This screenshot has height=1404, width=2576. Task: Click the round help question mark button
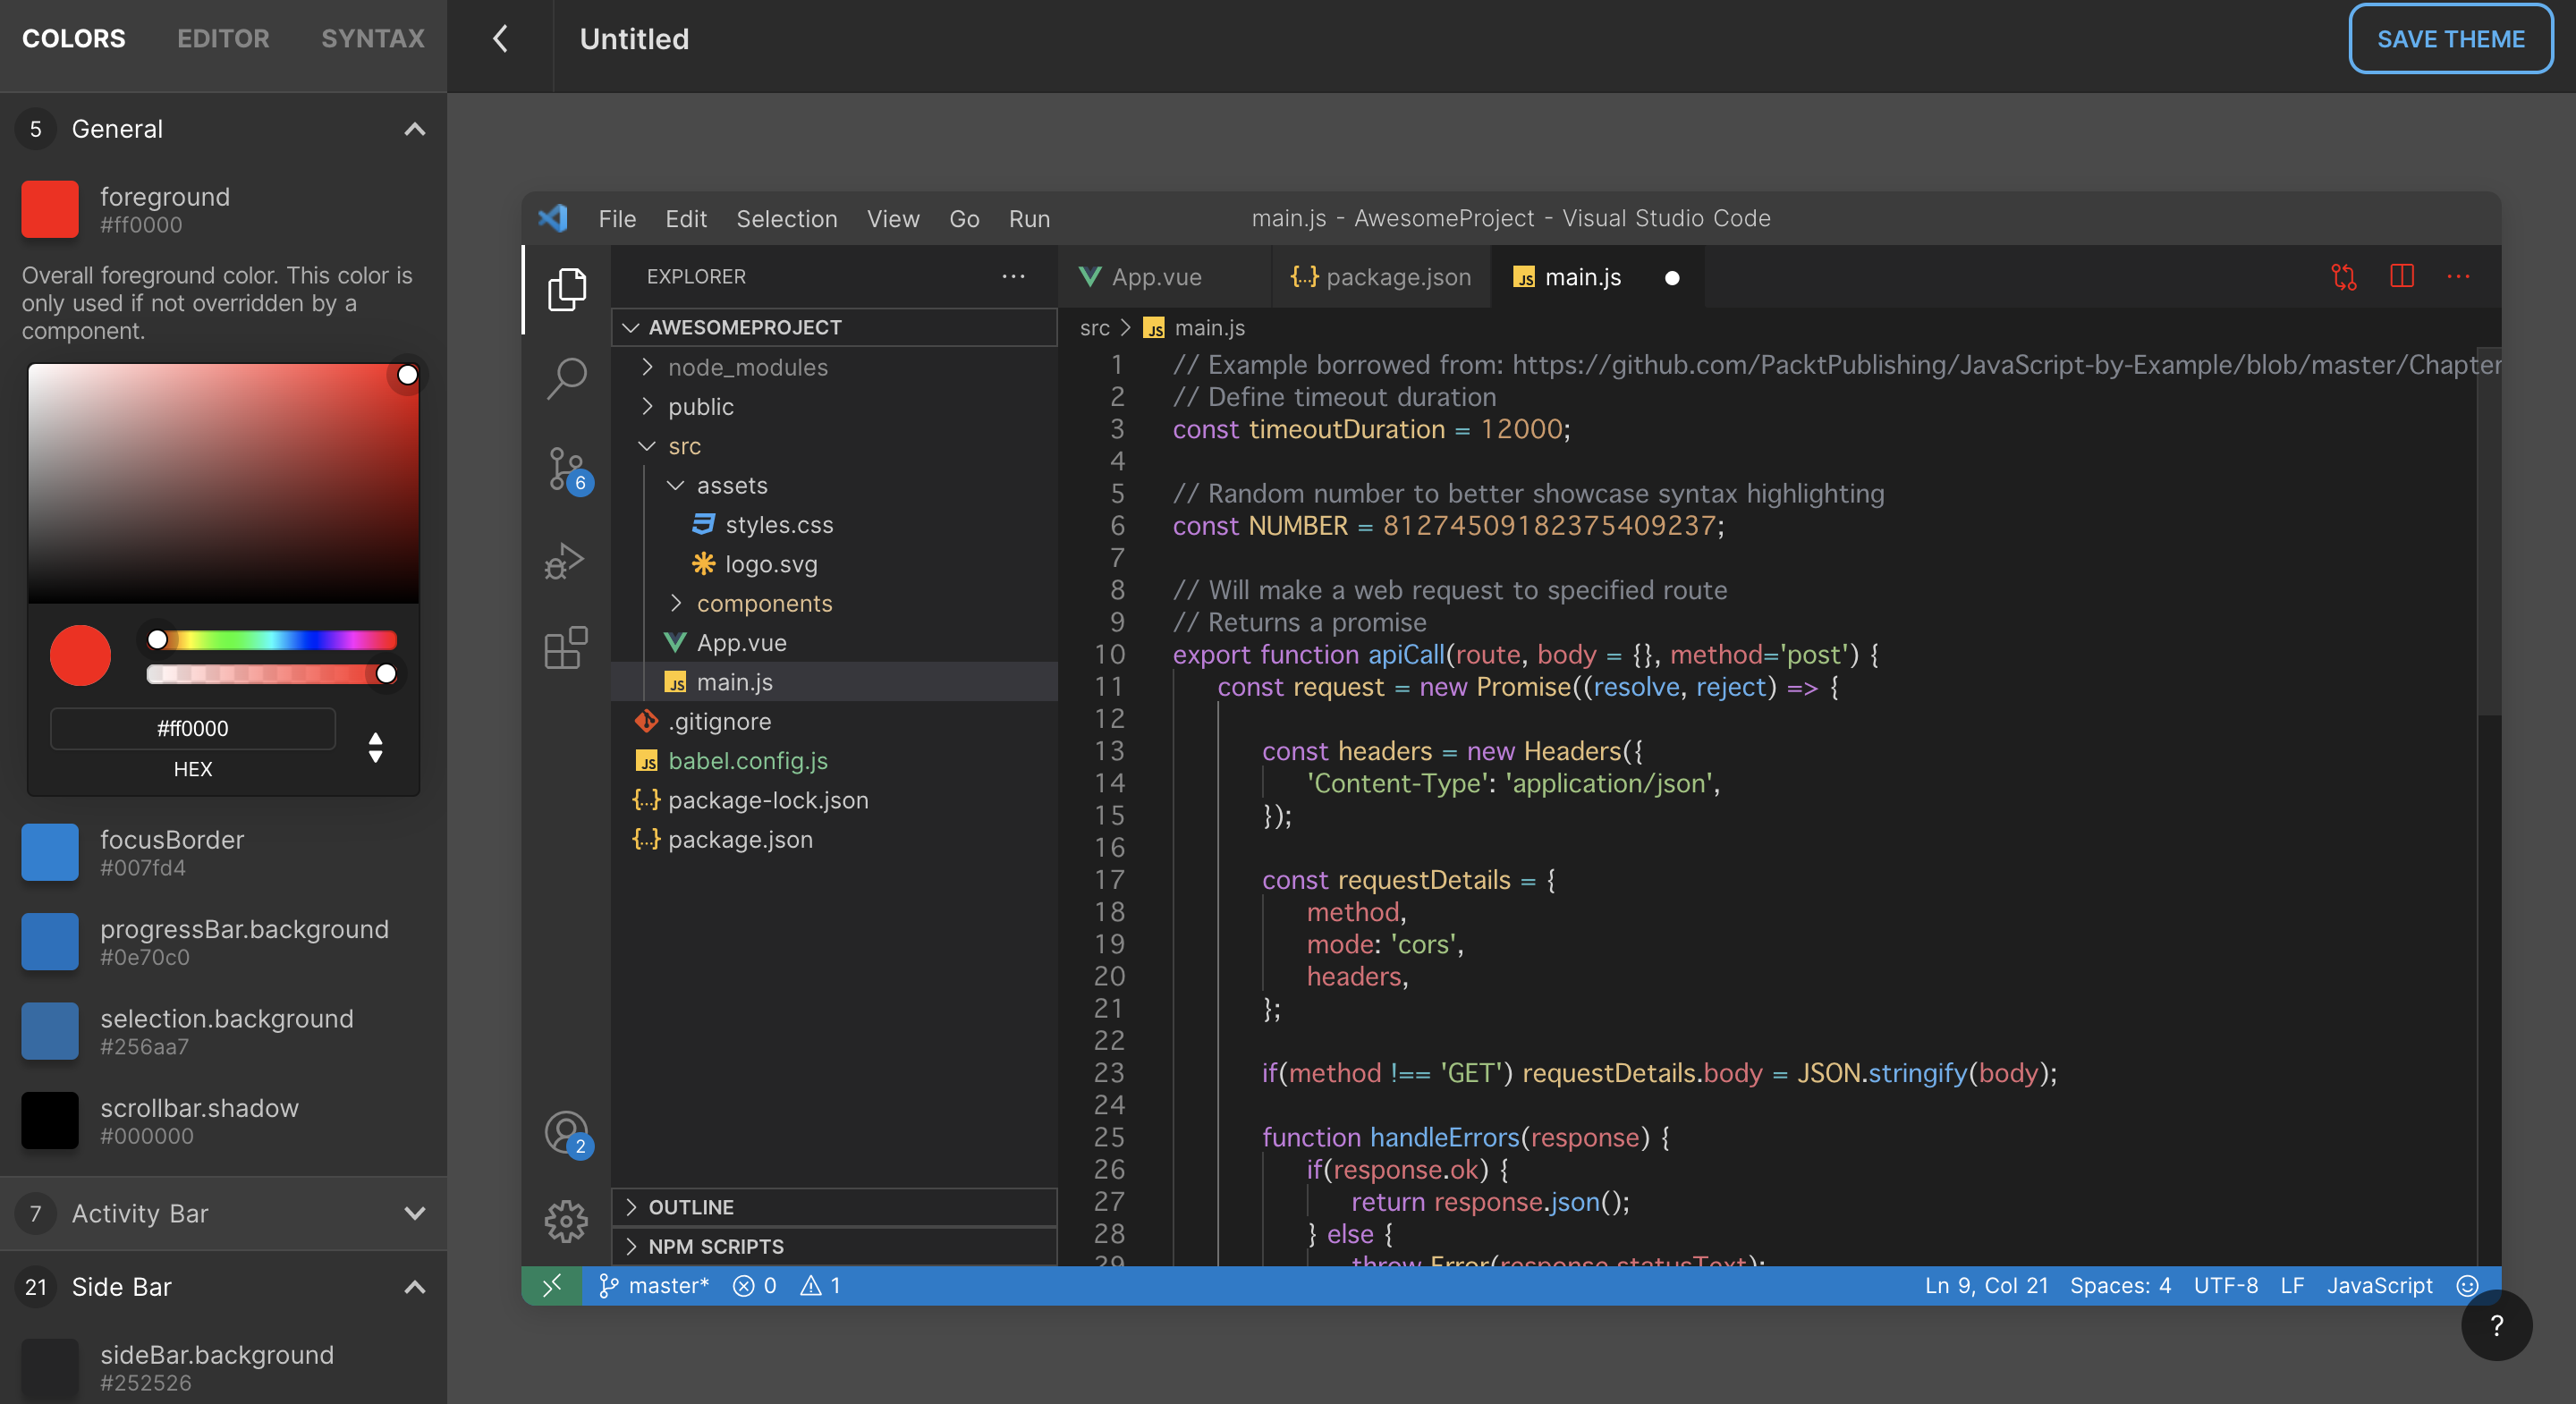2496,1325
